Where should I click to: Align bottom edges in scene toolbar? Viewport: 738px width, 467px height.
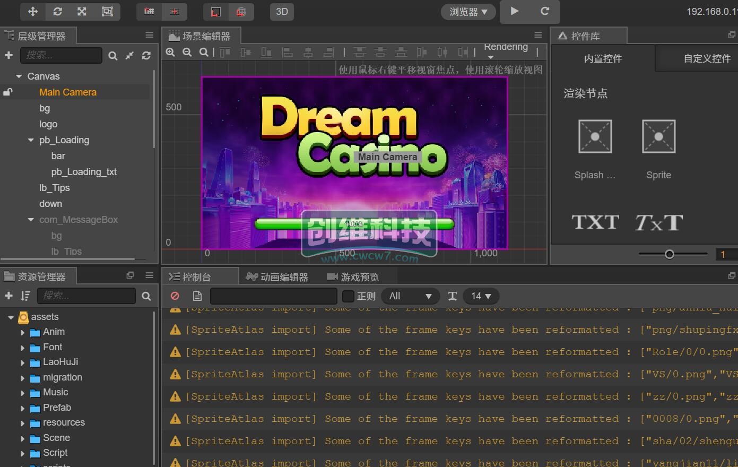pos(266,52)
